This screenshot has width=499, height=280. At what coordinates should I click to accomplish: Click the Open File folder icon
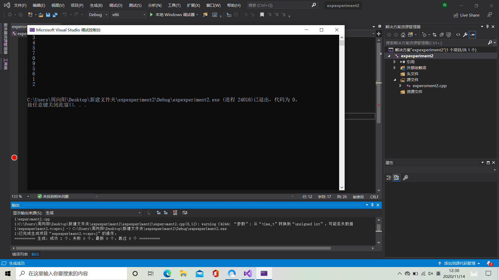point(41,15)
